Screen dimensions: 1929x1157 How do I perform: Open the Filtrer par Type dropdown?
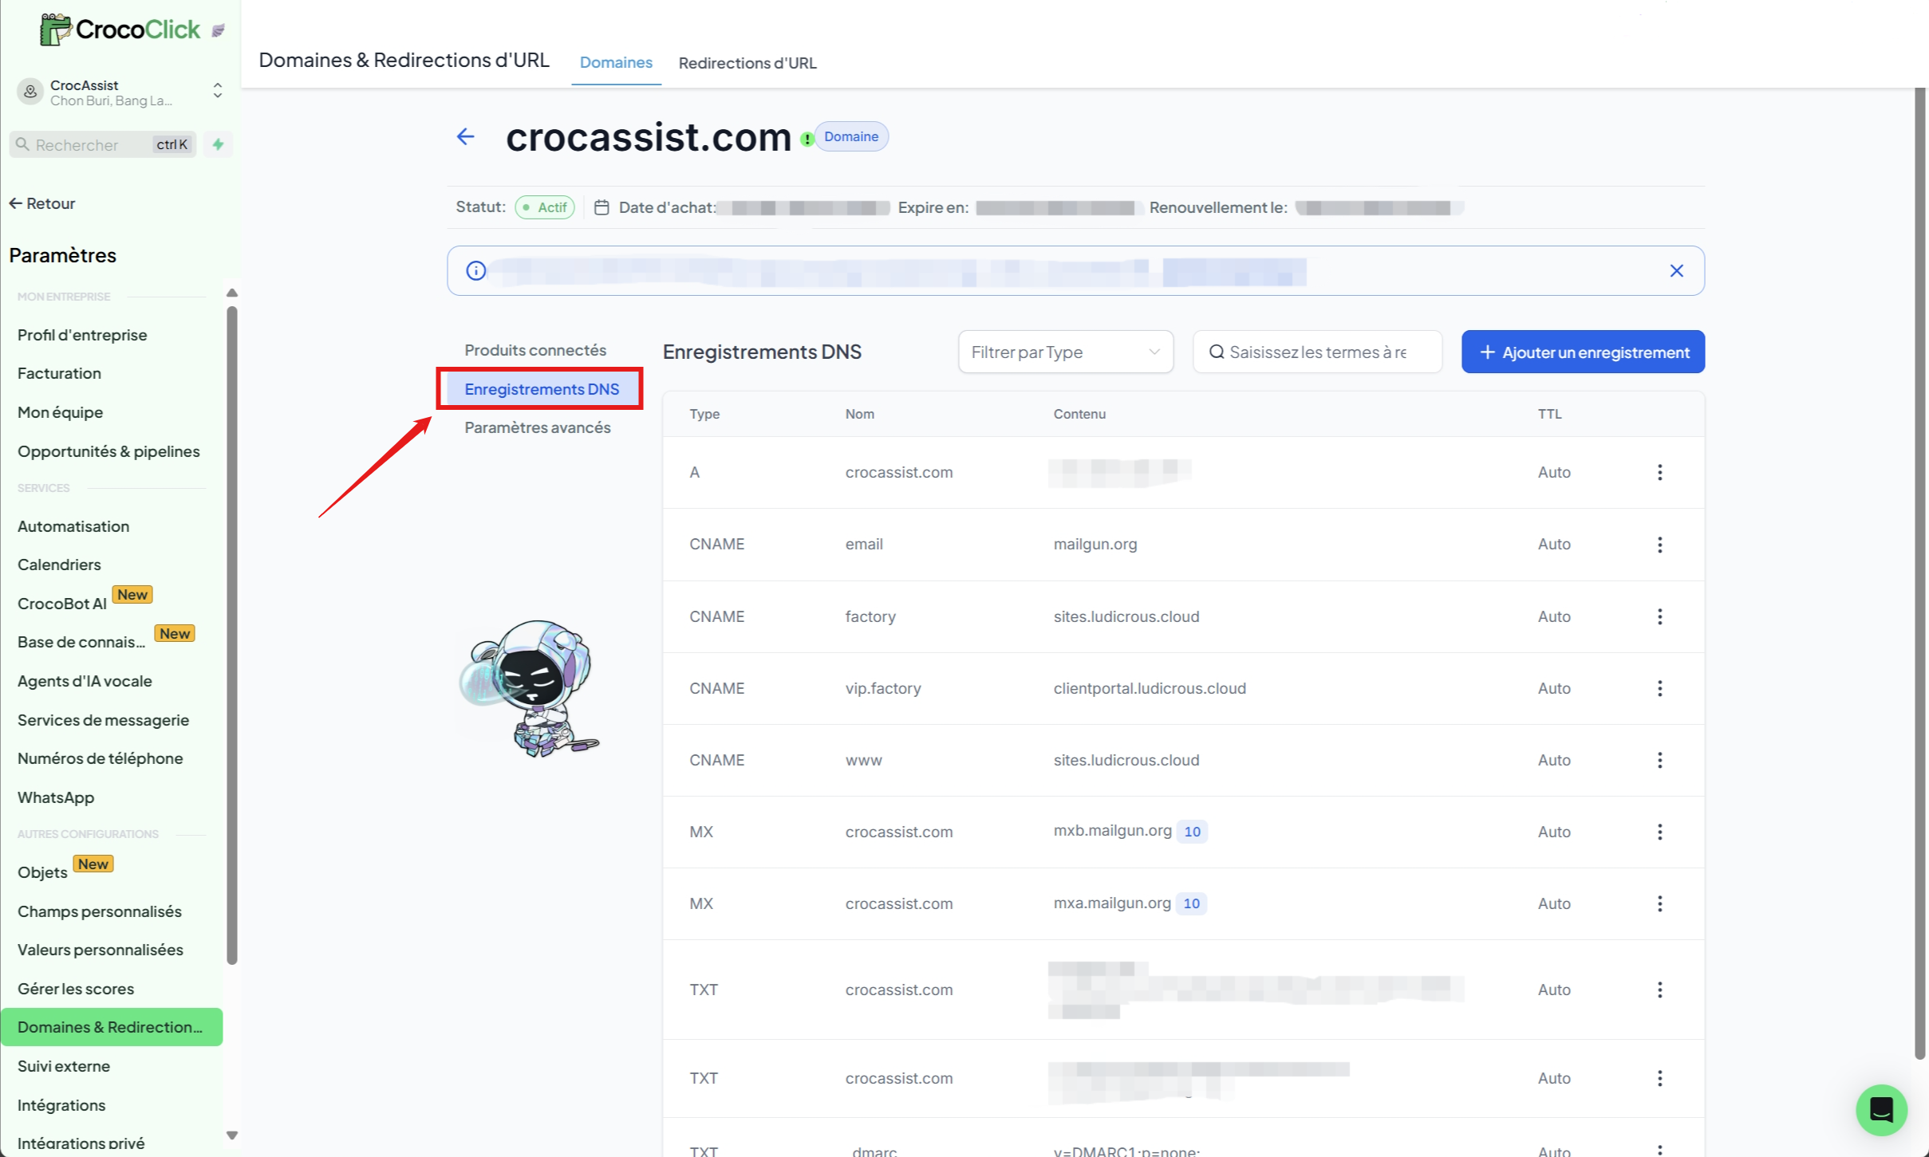click(x=1065, y=352)
